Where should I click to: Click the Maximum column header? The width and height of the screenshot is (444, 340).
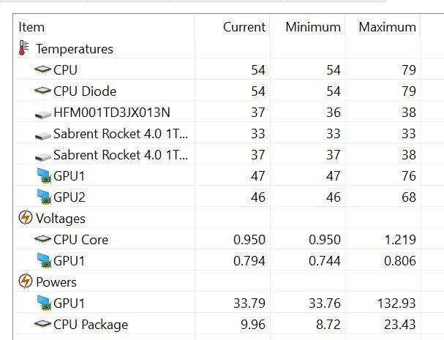click(x=387, y=27)
